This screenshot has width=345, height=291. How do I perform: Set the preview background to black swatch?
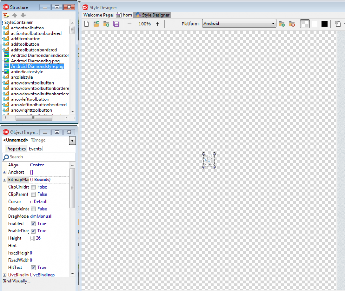[x=324, y=24]
